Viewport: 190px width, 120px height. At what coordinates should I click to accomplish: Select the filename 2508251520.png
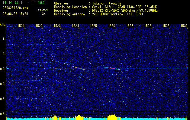pyautogui.click(x=15, y=8)
